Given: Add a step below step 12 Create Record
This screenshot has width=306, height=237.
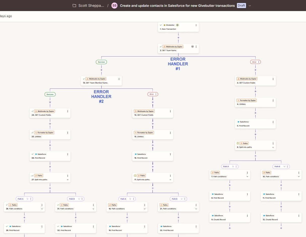Looking at the screenshot, I should (281, 228).
